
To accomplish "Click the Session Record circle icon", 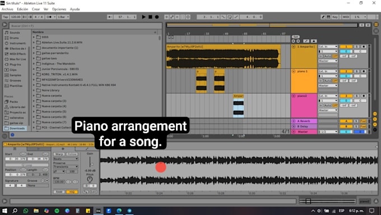I will (188, 17).
